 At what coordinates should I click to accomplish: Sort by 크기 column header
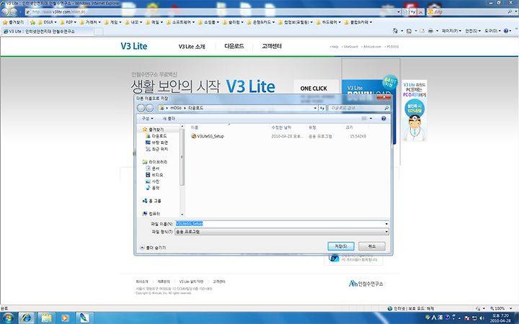click(349, 127)
